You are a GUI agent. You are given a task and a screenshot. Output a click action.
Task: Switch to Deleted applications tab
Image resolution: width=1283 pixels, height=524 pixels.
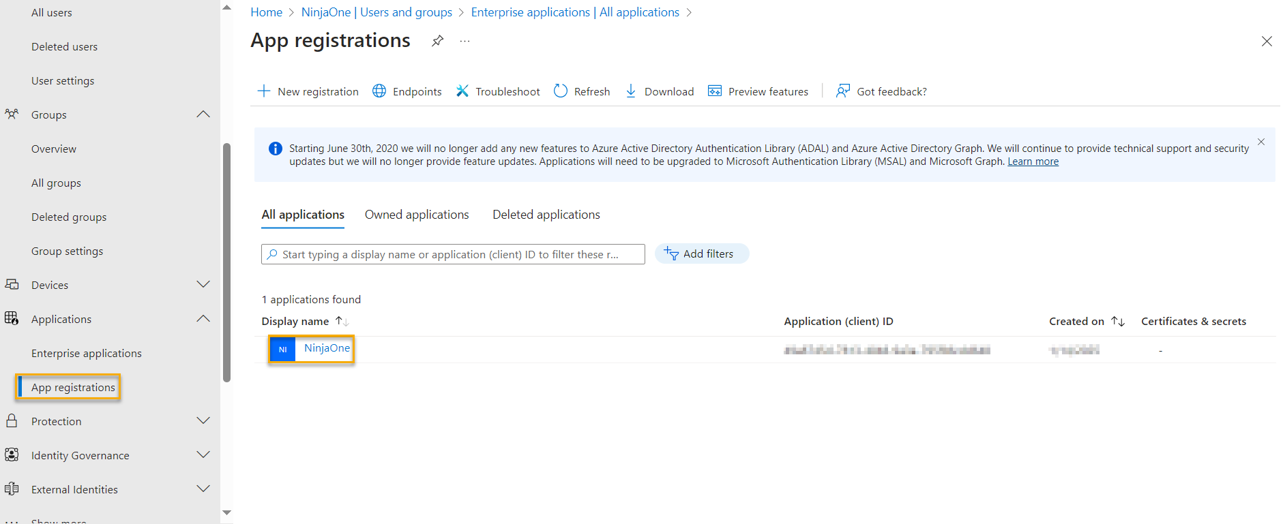[x=546, y=215]
